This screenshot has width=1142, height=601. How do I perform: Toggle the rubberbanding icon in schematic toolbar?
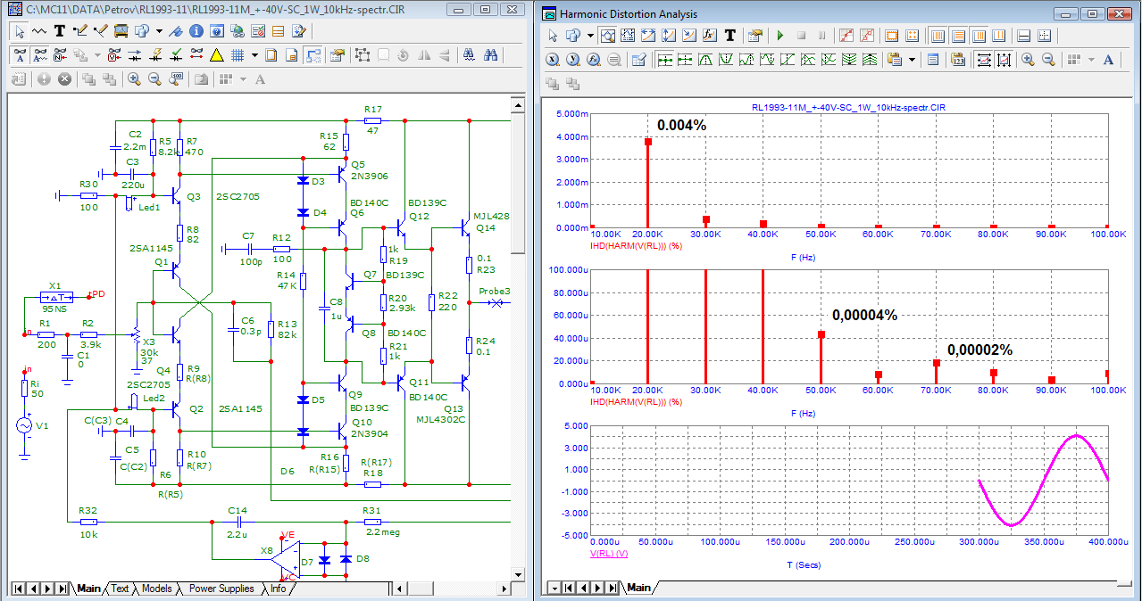click(313, 55)
